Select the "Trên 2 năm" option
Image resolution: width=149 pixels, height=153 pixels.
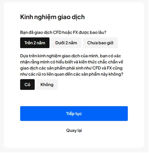click(35, 43)
